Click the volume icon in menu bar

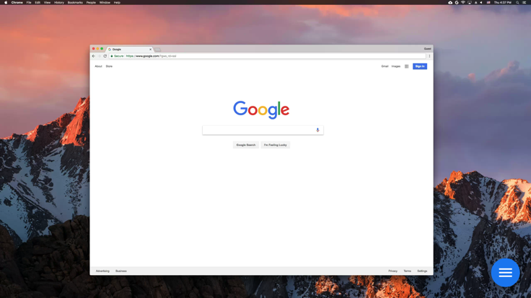481,2
